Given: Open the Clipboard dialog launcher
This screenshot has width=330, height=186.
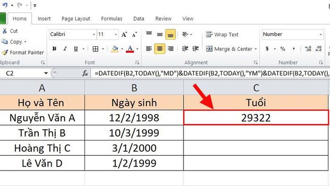Looking at the screenshot, I should click(43, 63).
